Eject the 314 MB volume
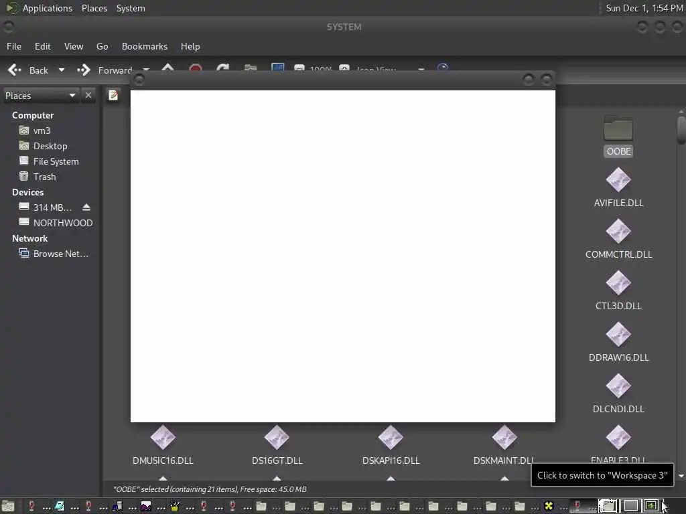The width and height of the screenshot is (686, 514). point(86,207)
